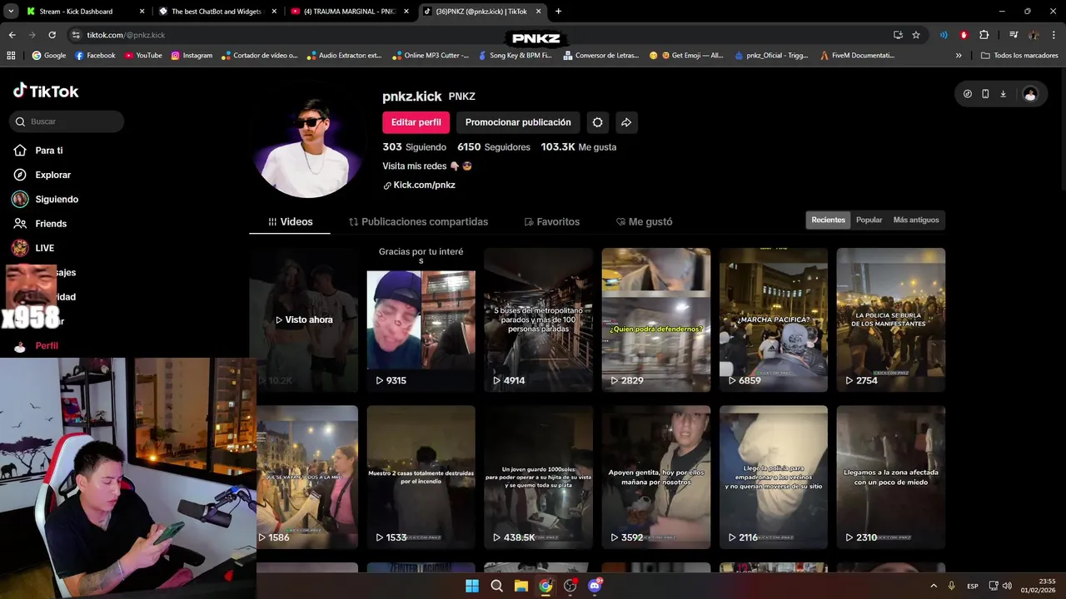Show hidden system tray icons
The image size is (1066, 599).
(934, 586)
